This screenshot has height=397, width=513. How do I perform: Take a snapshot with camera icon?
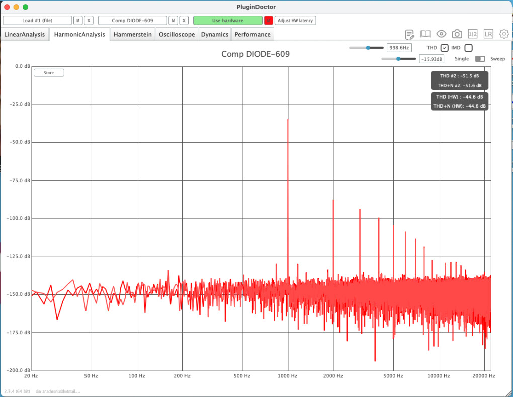(457, 34)
